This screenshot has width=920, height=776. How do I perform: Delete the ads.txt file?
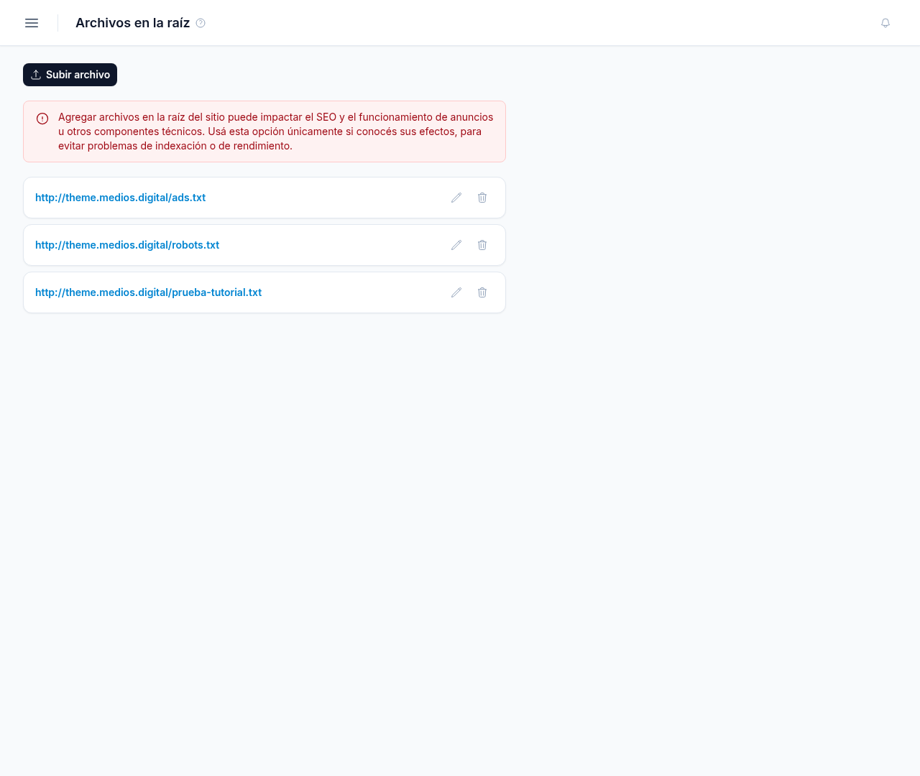(482, 198)
